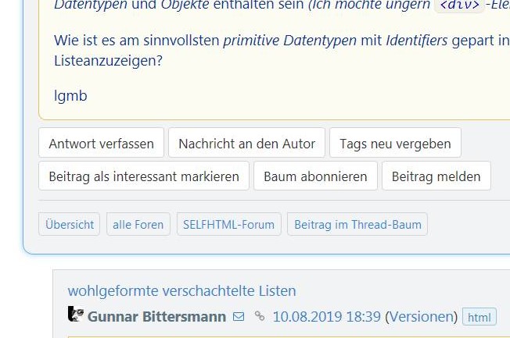Click Nachricht an den Autor button
510x338 pixels.
[x=246, y=143]
